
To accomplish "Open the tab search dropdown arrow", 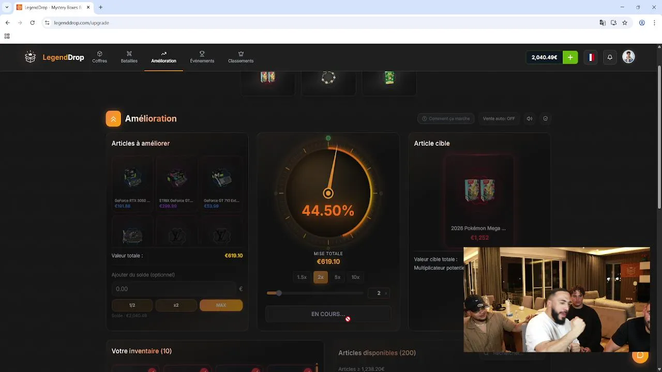I will tap(7, 7).
